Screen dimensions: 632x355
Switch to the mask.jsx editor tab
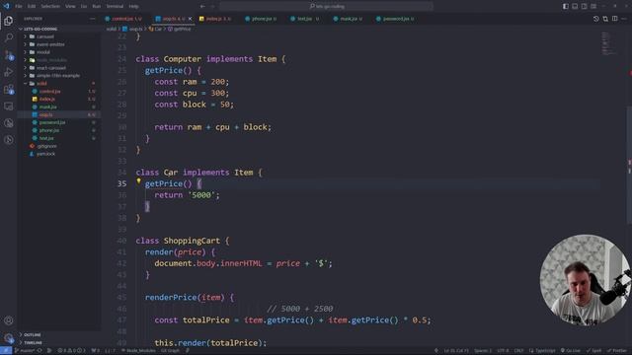pos(351,19)
